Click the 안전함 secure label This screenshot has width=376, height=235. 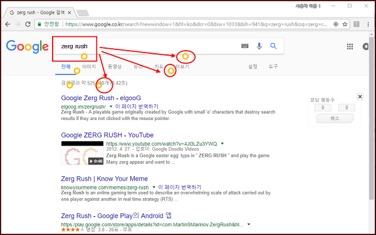coord(51,24)
